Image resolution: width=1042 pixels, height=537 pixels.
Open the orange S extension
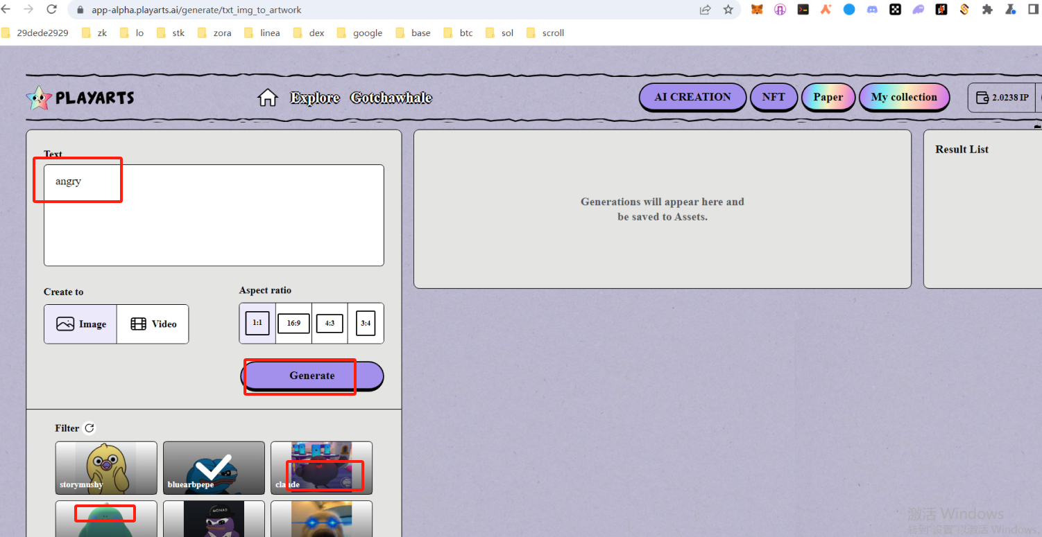tap(964, 10)
